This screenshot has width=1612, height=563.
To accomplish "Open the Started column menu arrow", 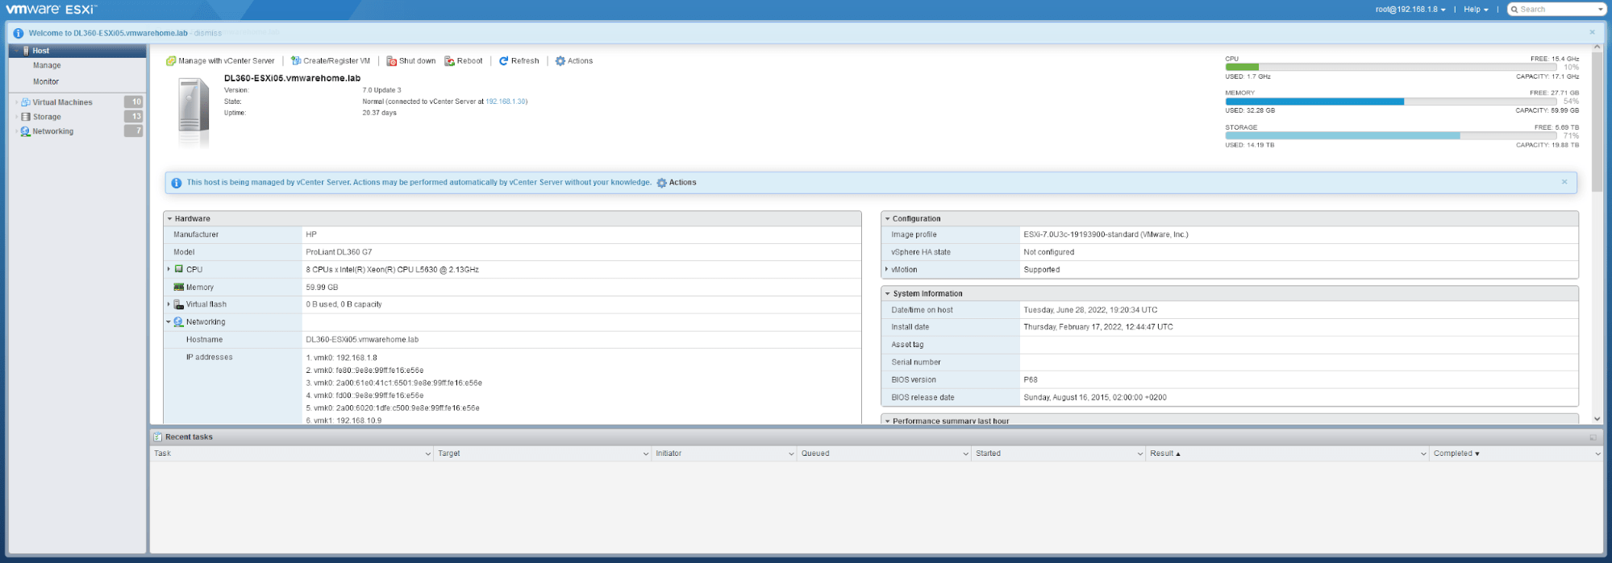I will (x=1140, y=454).
